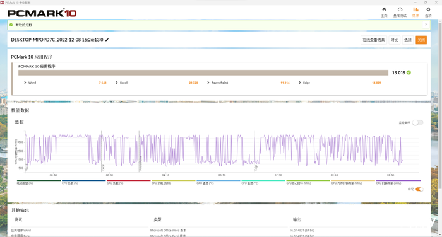Expand the PowerPoint score row
This screenshot has height=237, width=442.
tap(208, 83)
